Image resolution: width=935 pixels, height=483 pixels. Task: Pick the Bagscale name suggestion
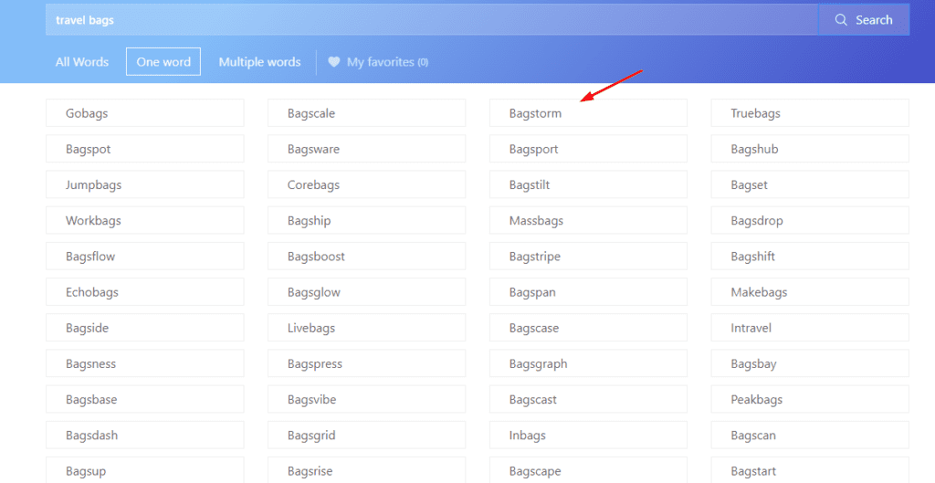click(367, 112)
